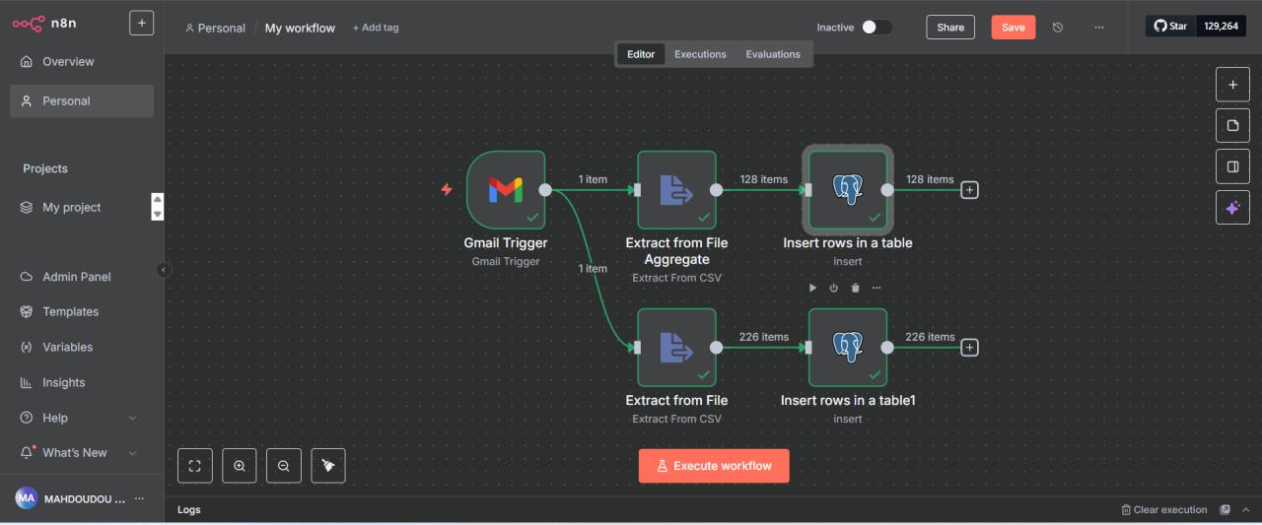1262x525 pixels.
Task: Click Clear execution
Action: tap(1164, 509)
